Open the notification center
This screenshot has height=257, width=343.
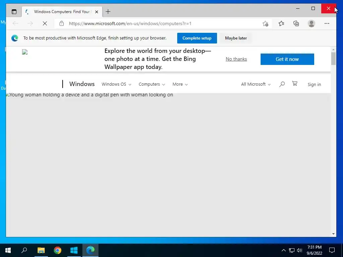click(x=332, y=250)
